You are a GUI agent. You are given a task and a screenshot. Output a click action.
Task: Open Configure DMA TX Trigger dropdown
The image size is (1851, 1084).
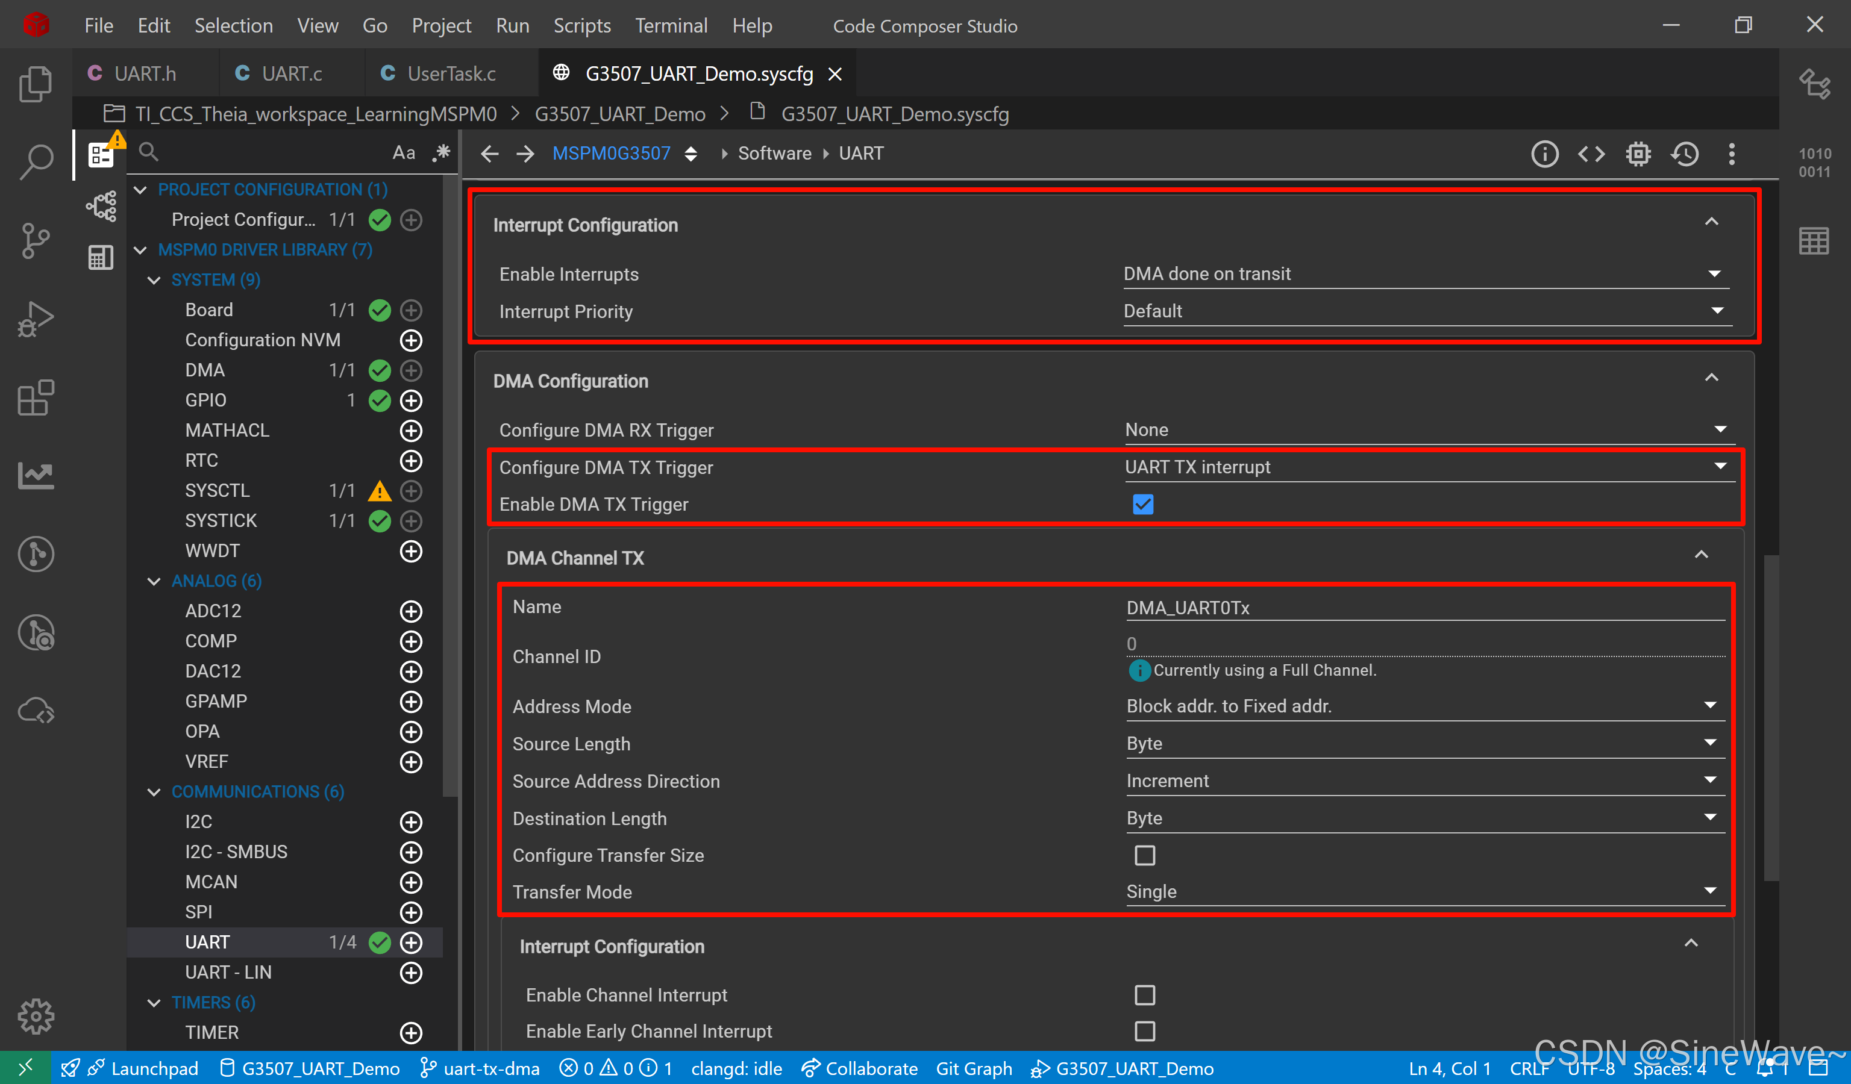click(x=1429, y=467)
